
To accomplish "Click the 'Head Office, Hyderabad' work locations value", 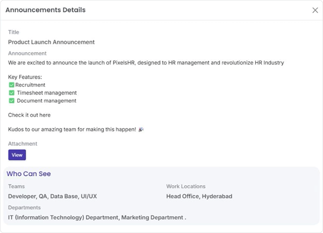I will (x=199, y=196).
